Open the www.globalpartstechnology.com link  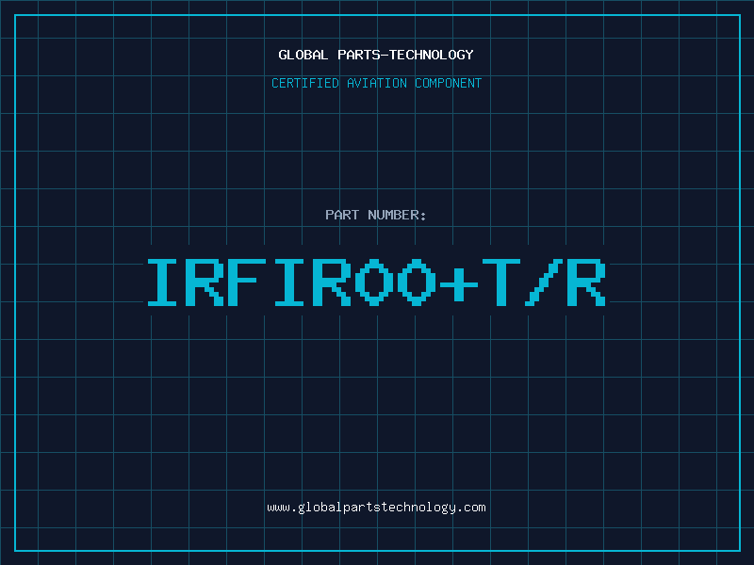376,508
